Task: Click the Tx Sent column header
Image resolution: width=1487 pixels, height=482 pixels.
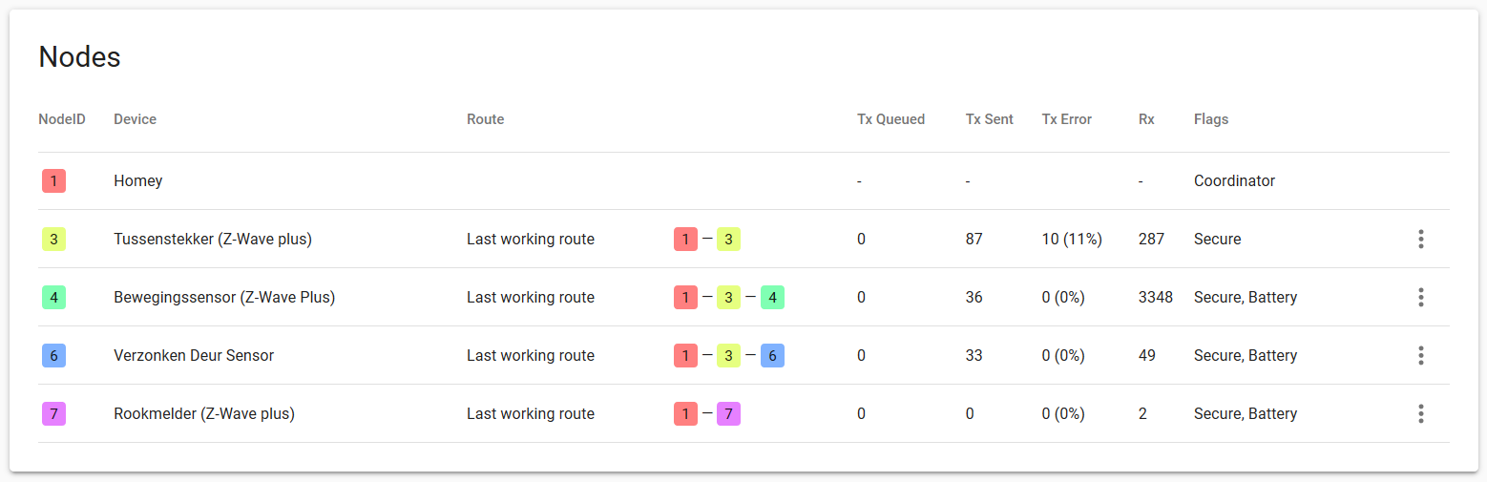Action: point(989,119)
